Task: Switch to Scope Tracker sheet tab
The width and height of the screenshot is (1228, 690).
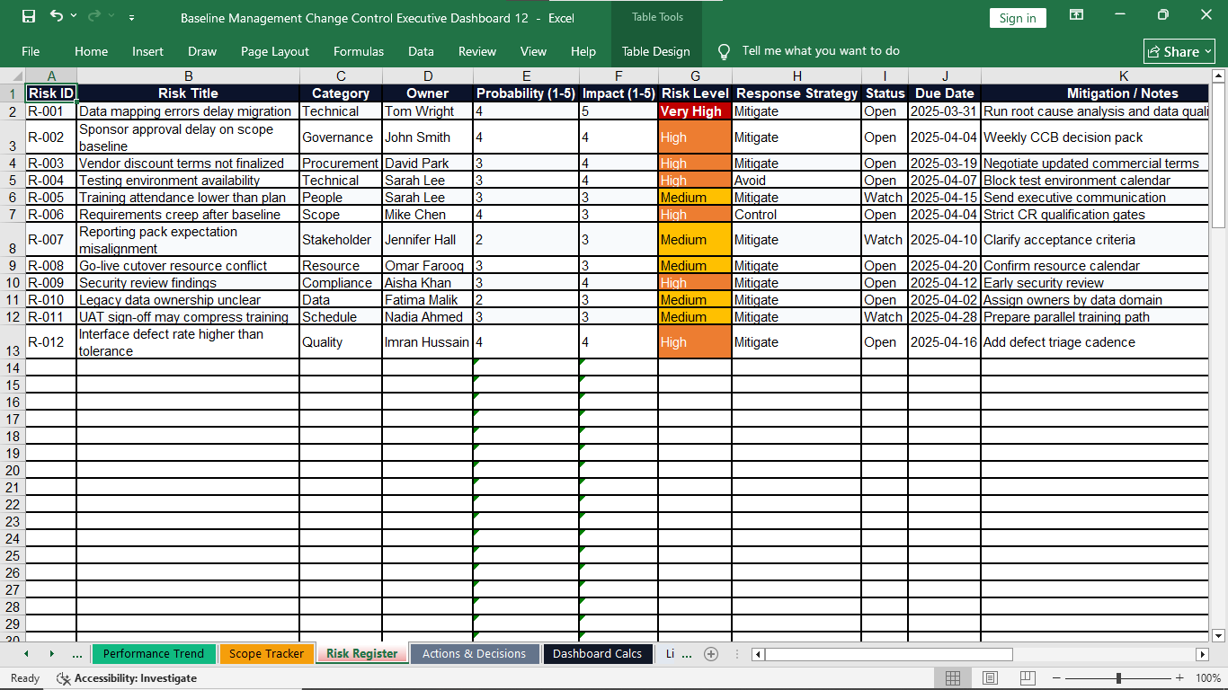Action: (x=266, y=654)
